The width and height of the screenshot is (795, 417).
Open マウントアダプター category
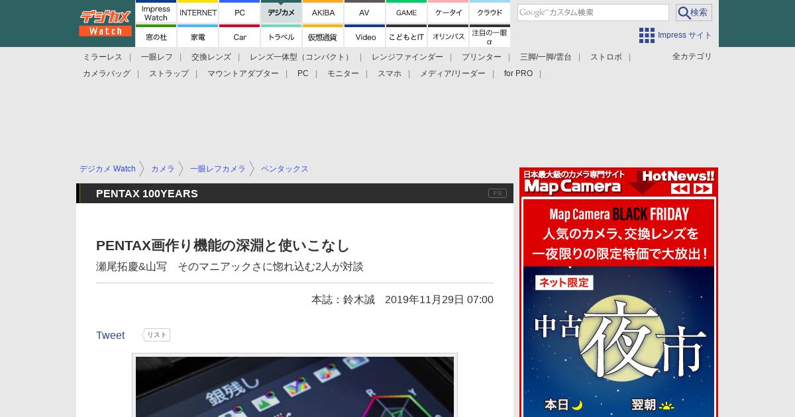coord(243,73)
